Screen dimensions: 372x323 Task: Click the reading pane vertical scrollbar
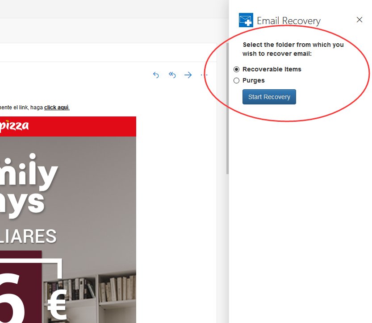227,107
